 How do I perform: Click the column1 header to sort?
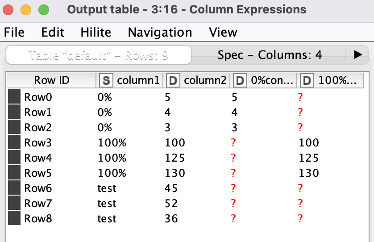click(138, 81)
